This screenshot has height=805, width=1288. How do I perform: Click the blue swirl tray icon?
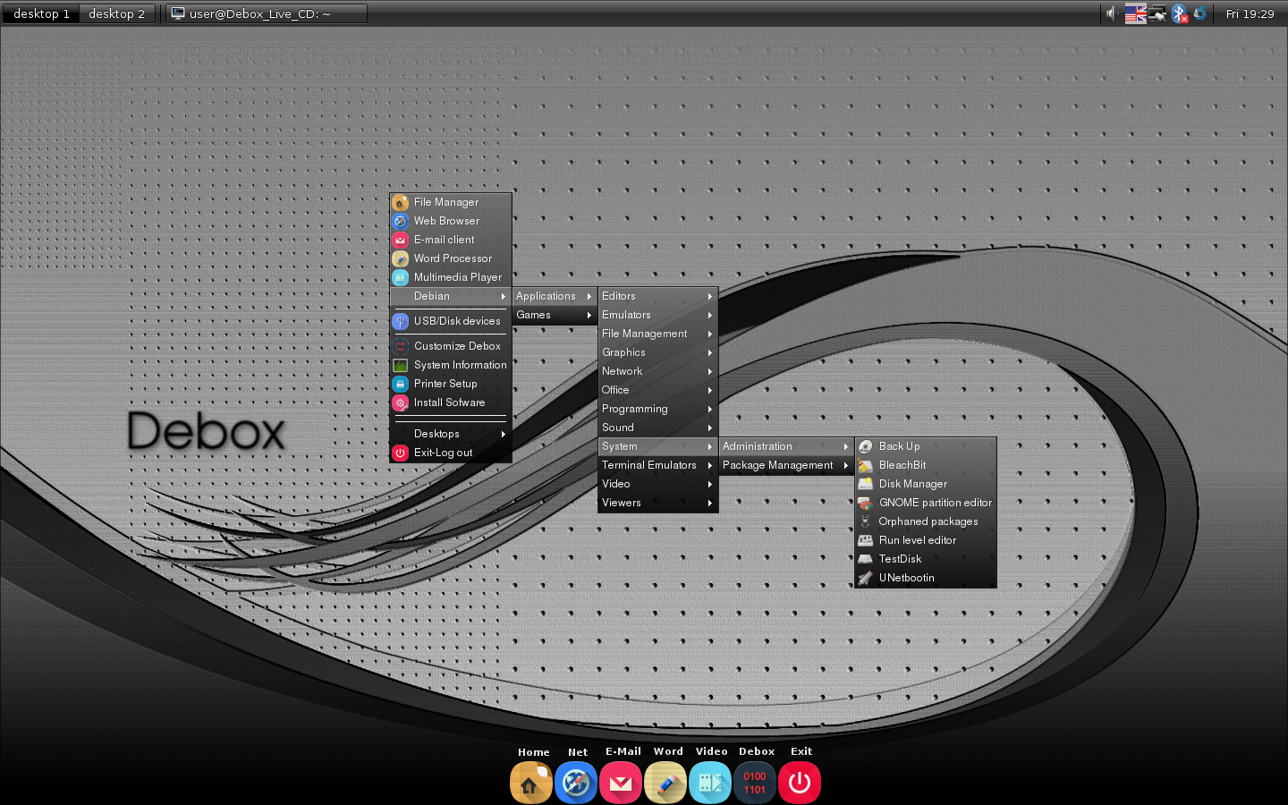click(1200, 13)
